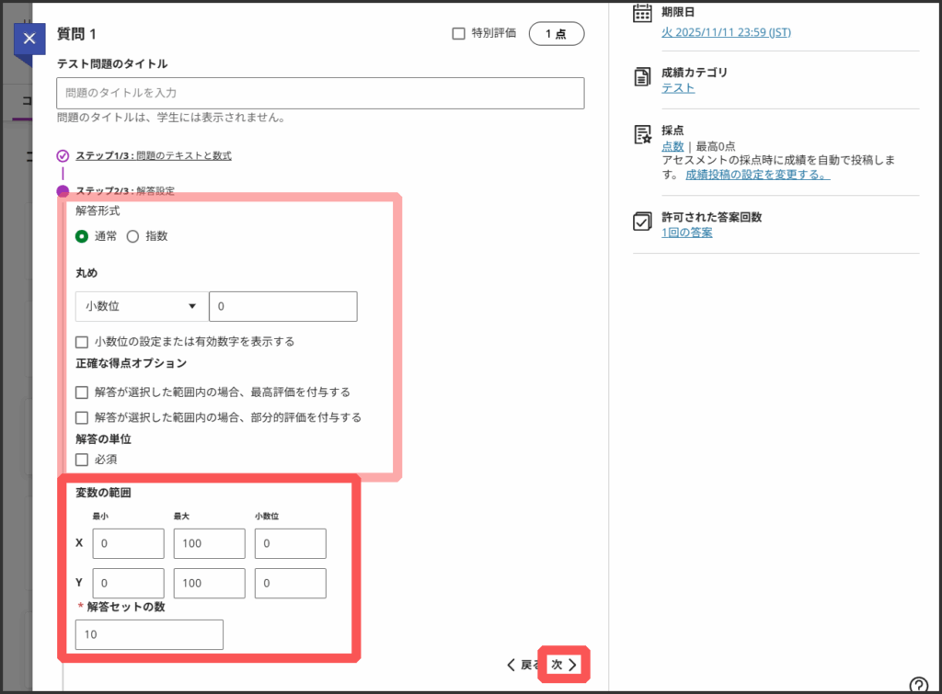The width and height of the screenshot is (942, 694).
Task: Open the 小数位 rounding dropdown
Action: (x=140, y=307)
